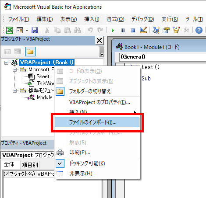Click the Toolbox wrench icon

[x=186, y=30]
